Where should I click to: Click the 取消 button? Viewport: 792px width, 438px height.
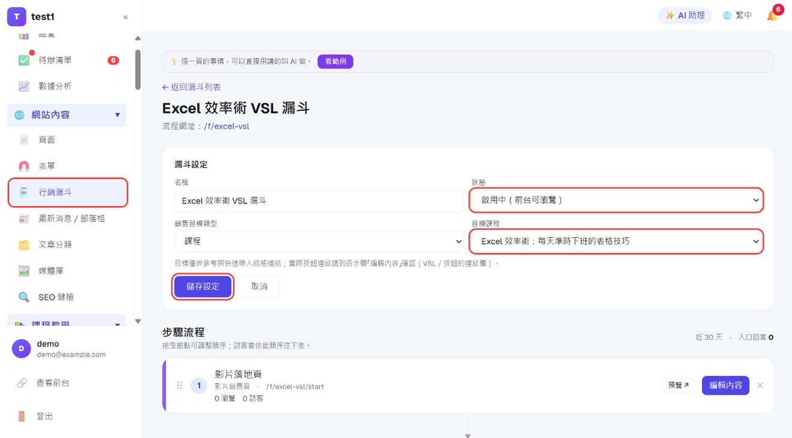[259, 286]
